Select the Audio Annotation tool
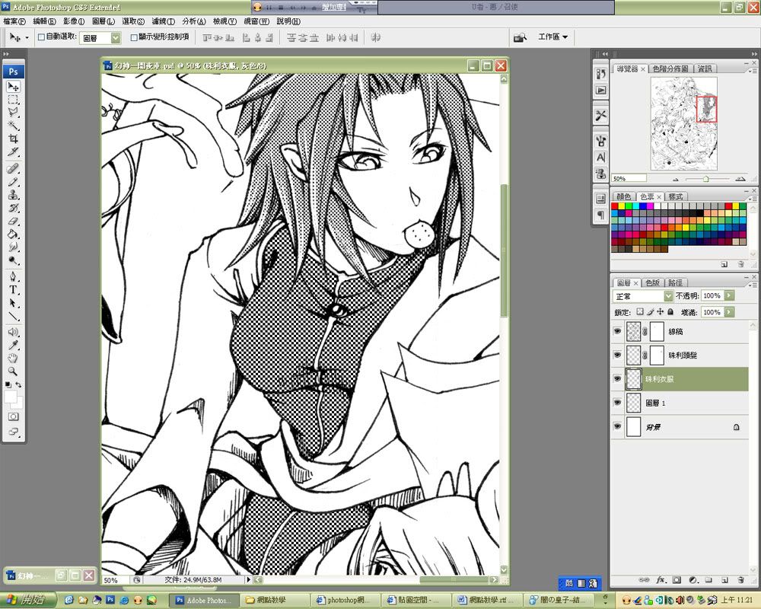761x609 pixels. click(x=13, y=332)
